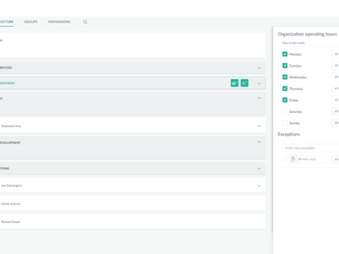Toggle the Wednesday checkbox
The image size is (339, 254).
pos(285,77)
